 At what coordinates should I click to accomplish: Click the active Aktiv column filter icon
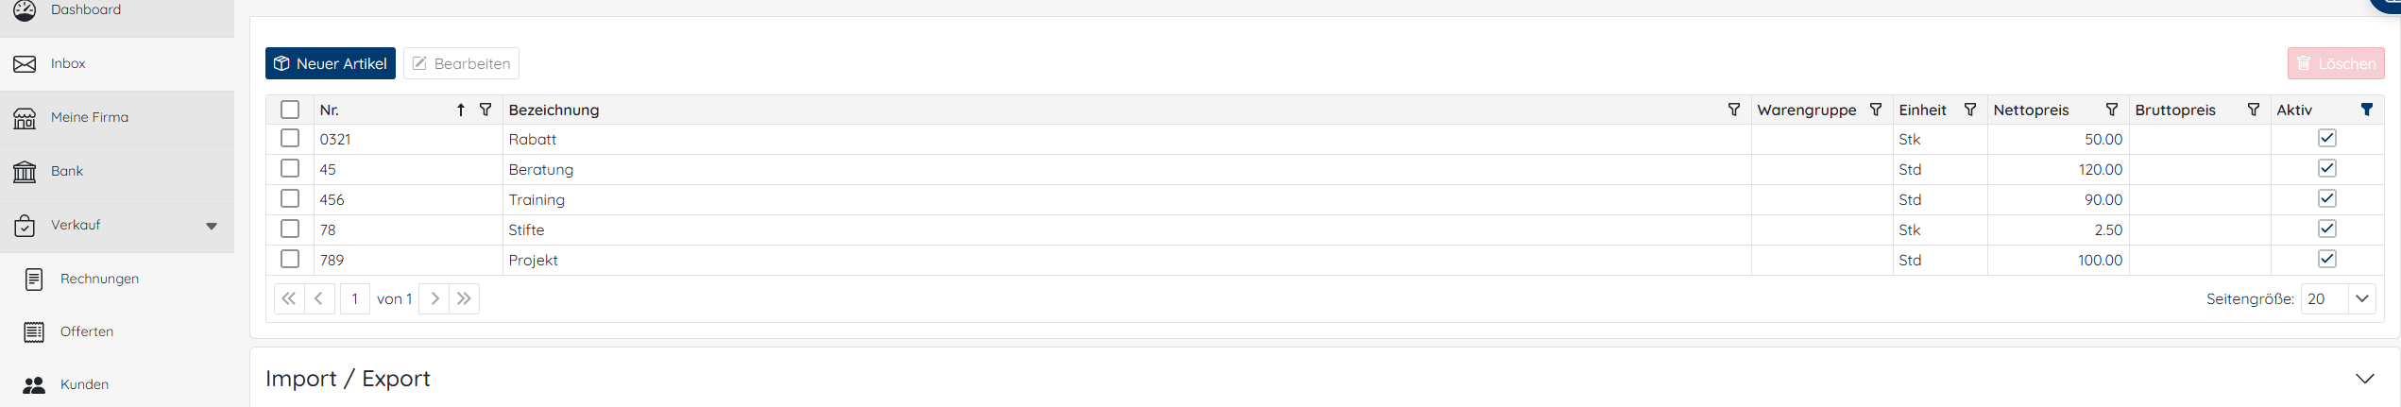click(x=2367, y=110)
